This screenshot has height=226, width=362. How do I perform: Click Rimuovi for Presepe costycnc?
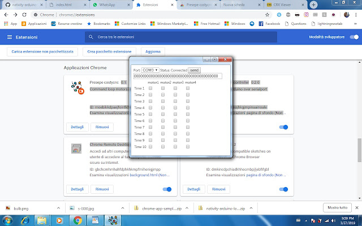click(102, 127)
